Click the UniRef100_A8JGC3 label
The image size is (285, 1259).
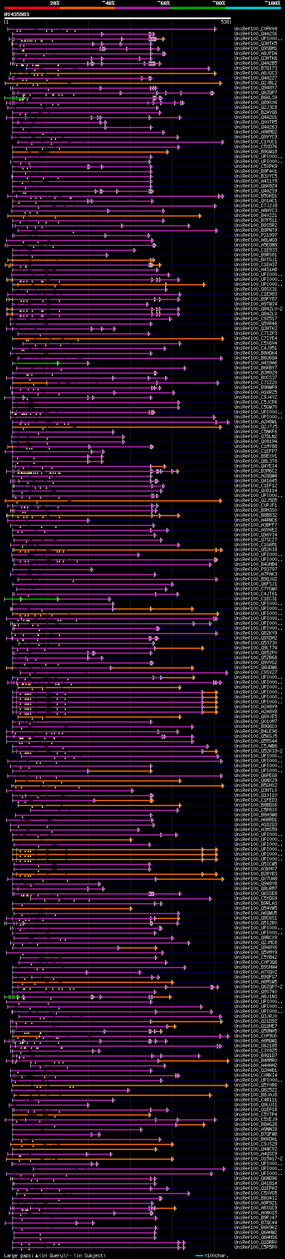point(256,73)
